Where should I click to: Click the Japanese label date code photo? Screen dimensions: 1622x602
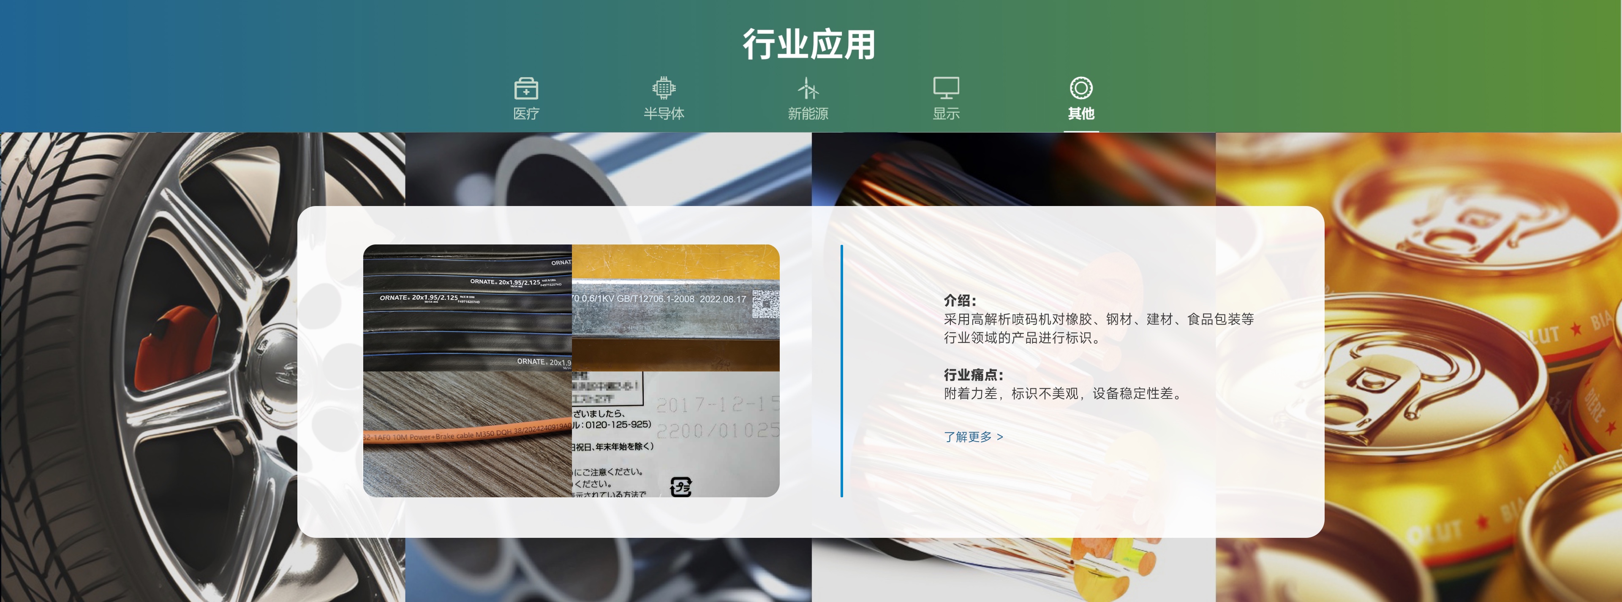[676, 434]
